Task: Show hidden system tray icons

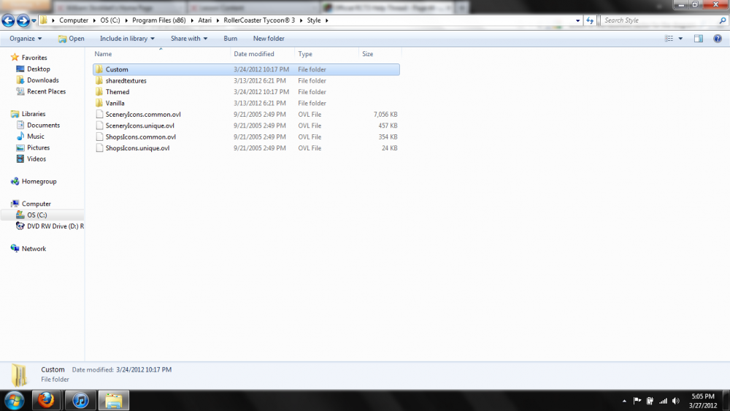Action: [624, 401]
